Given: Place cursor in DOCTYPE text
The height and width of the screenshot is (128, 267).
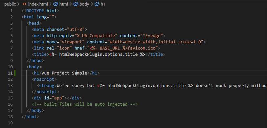Looking at the screenshot, I should [35, 11].
